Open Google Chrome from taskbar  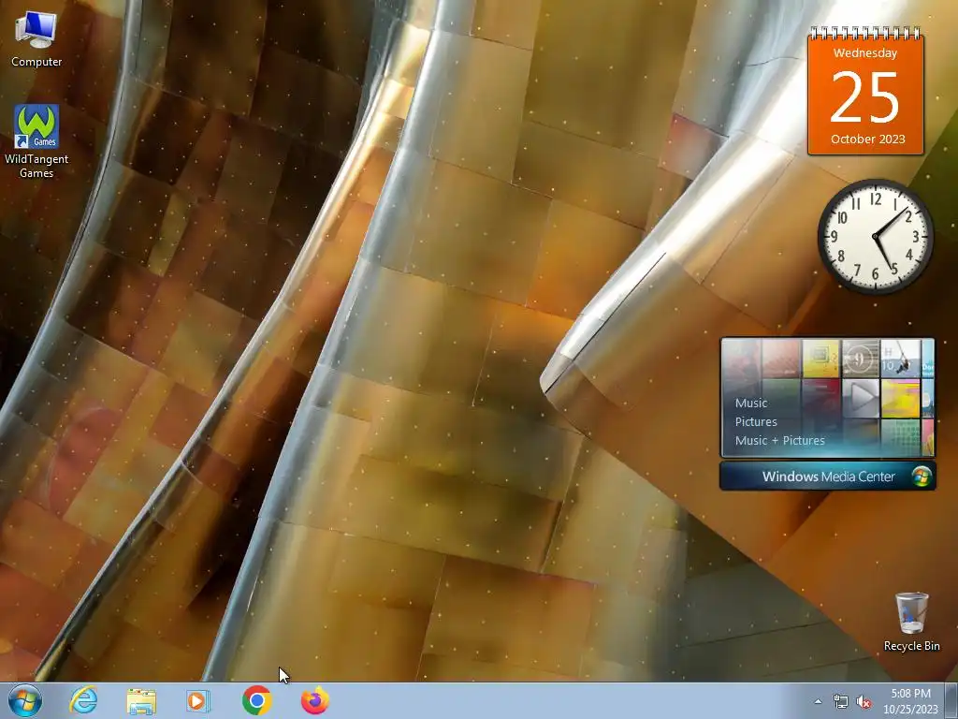(x=256, y=700)
